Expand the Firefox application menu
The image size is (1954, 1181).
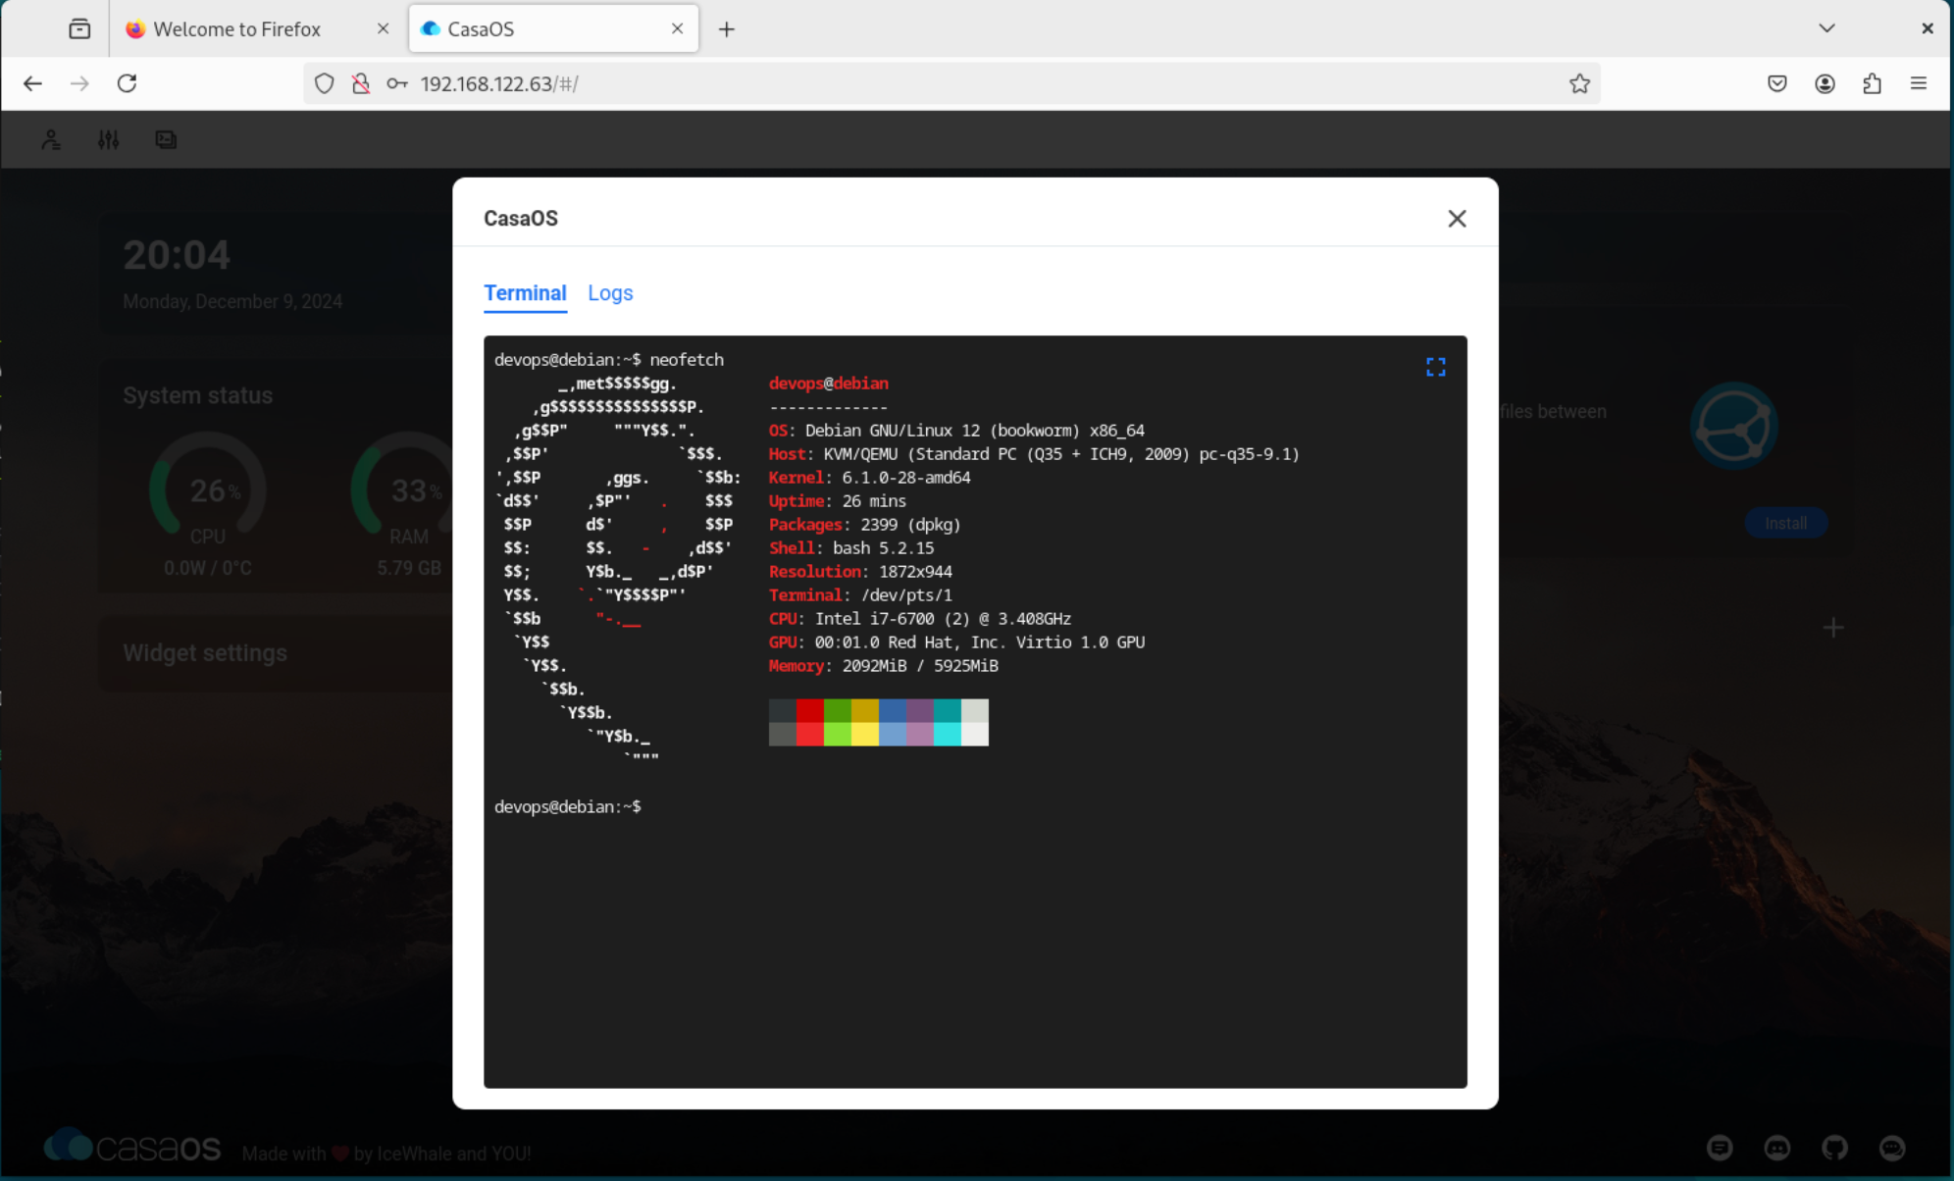[1919, 83]
